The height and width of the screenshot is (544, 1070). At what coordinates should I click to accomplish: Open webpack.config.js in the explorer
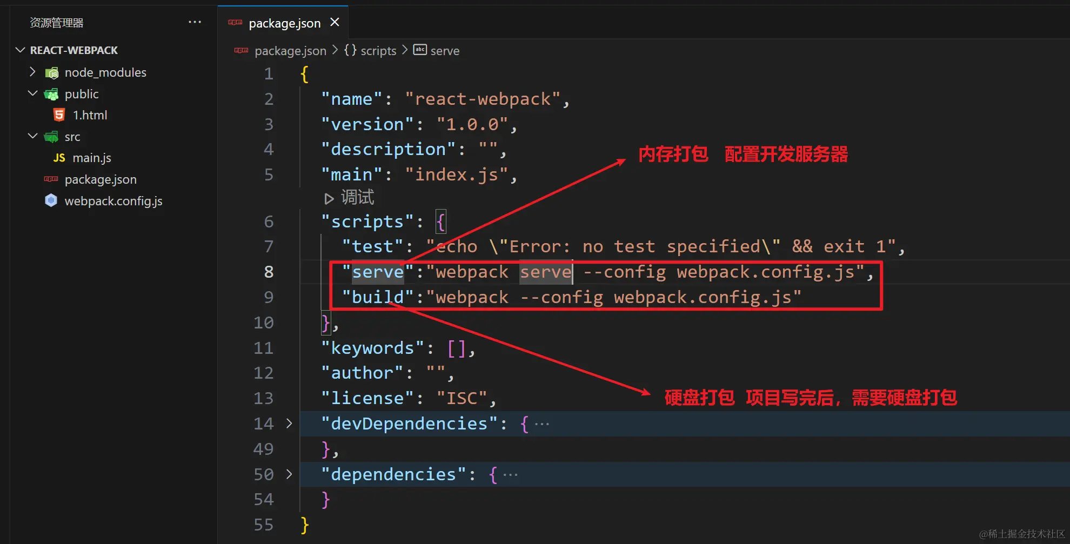click(x=113, y=201)
